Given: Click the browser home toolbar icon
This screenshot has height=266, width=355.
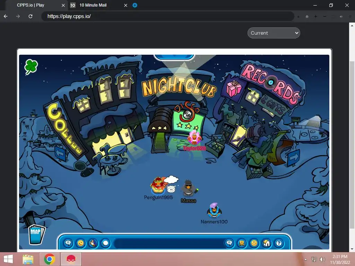Looking at the screenshot, I should (307, 17).
